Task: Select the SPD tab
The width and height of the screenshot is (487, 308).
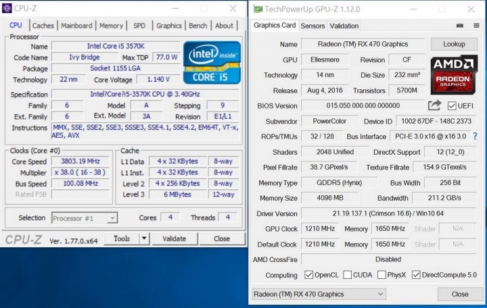Action: [139, 26]
